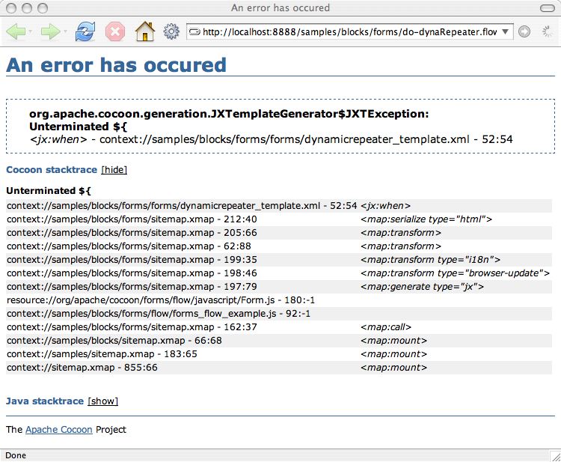Select the JXTException error message text
Image resolution: width=561 pixels, height=462 pixels.
point(229,120)
